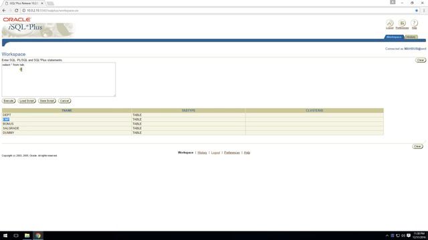Image resolution: width=428 pixels, height=240 pixels.
Task: Bookmark page with the star icon
Action: point(417,11)
